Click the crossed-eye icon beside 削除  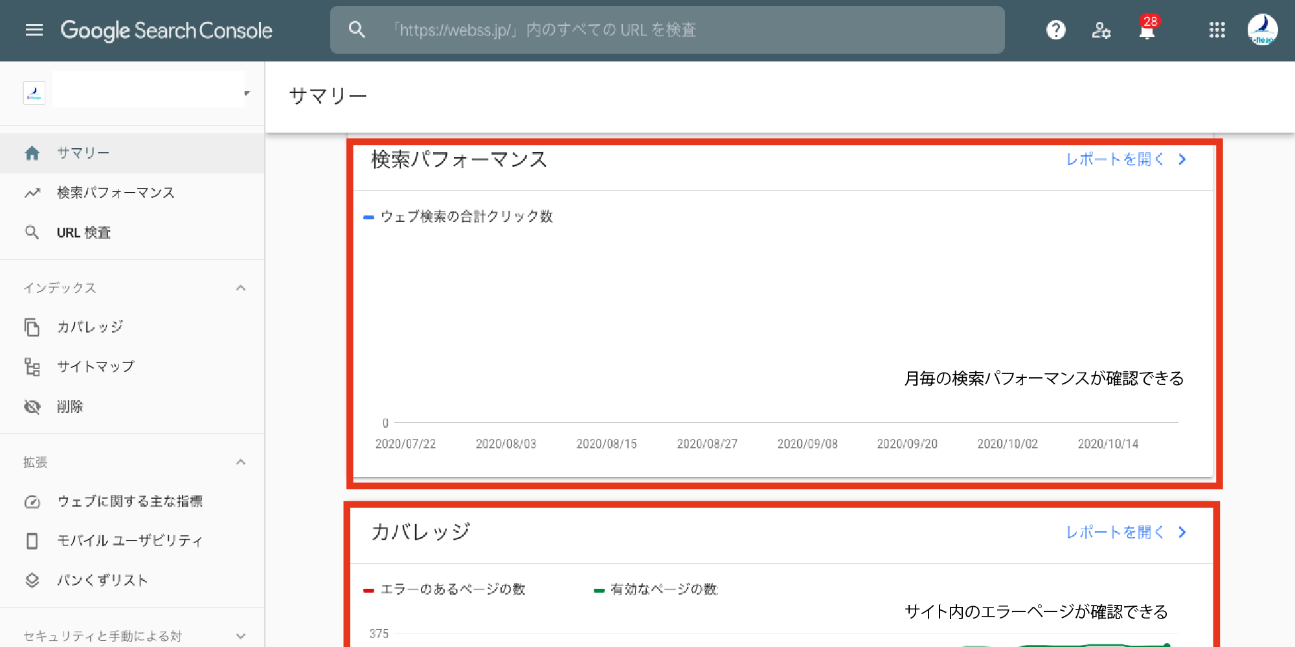[32, 406]
